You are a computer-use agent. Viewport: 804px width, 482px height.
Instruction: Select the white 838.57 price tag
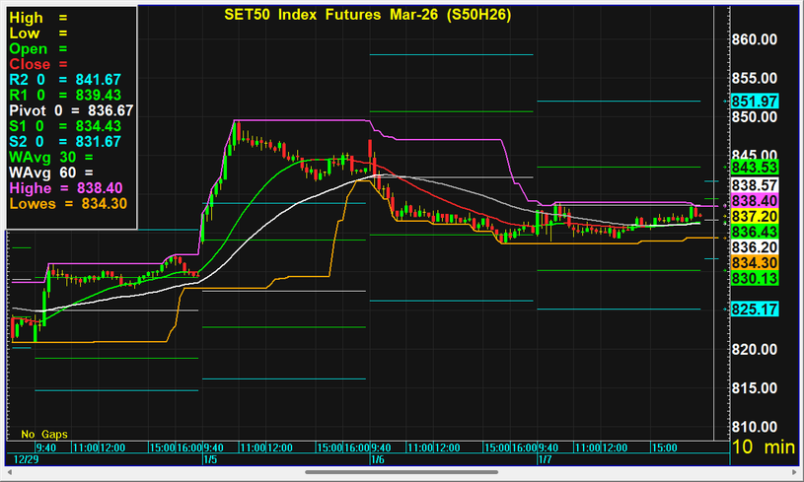[755, 184]
